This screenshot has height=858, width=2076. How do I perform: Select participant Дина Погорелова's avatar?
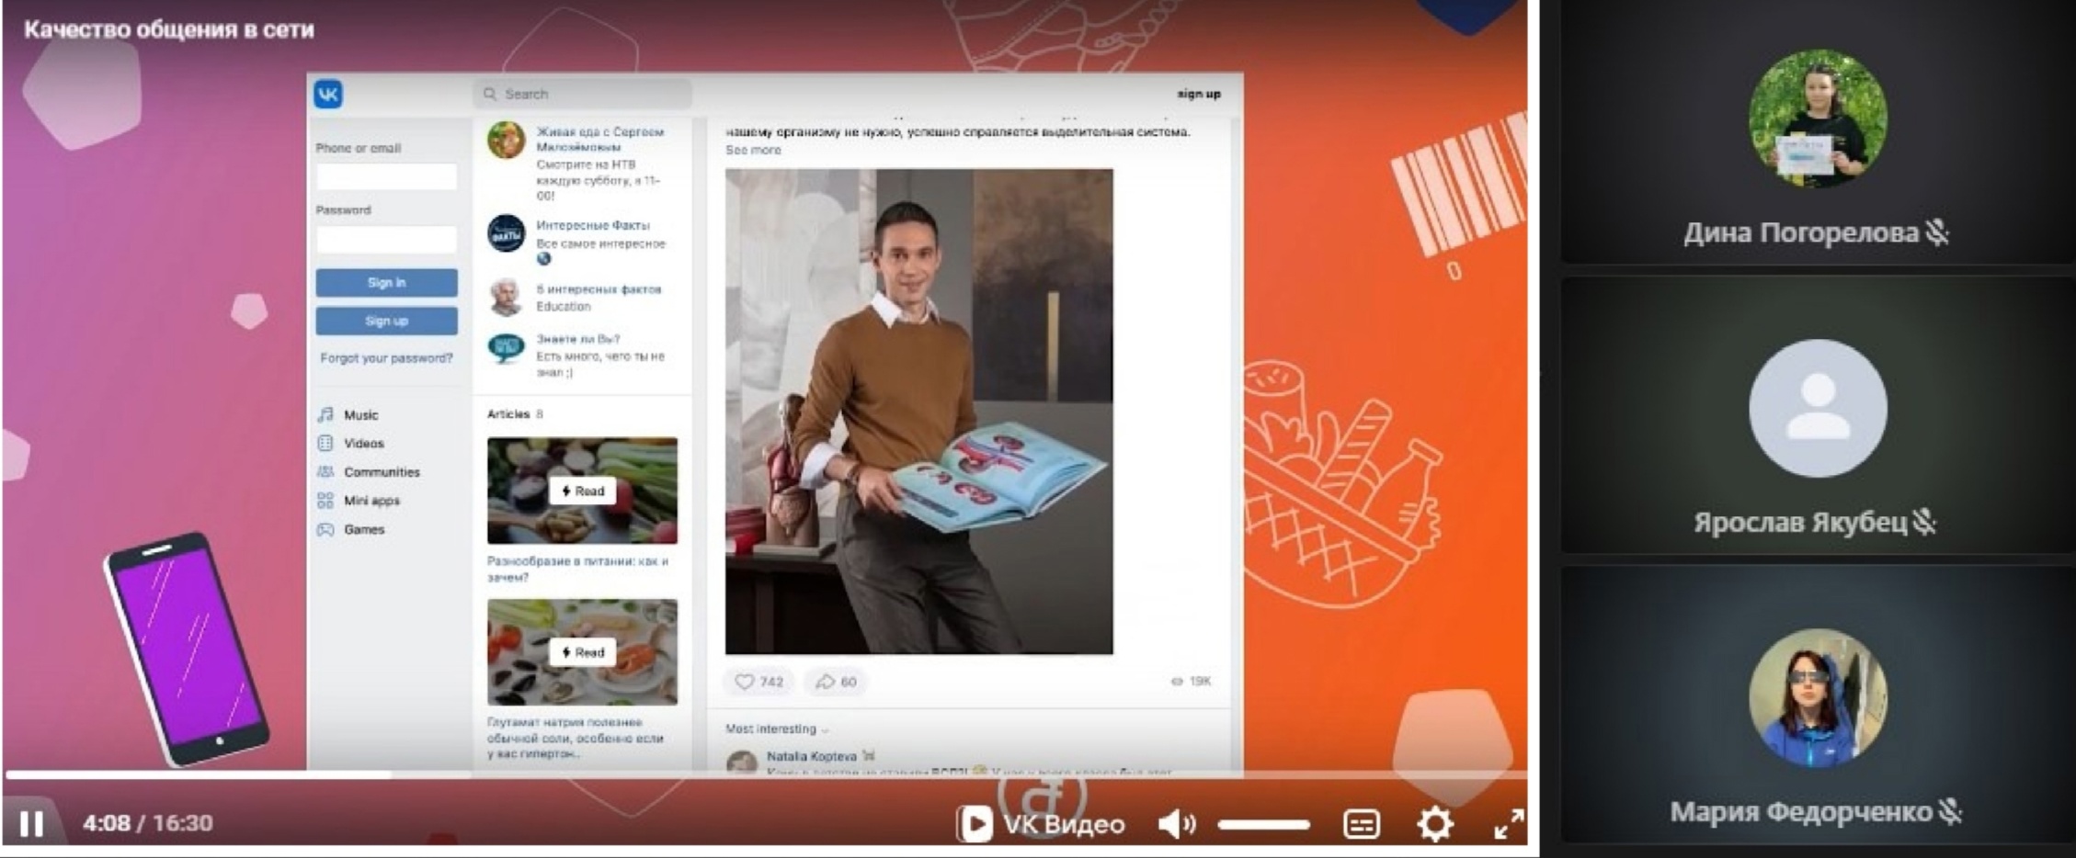point(1818,119)
